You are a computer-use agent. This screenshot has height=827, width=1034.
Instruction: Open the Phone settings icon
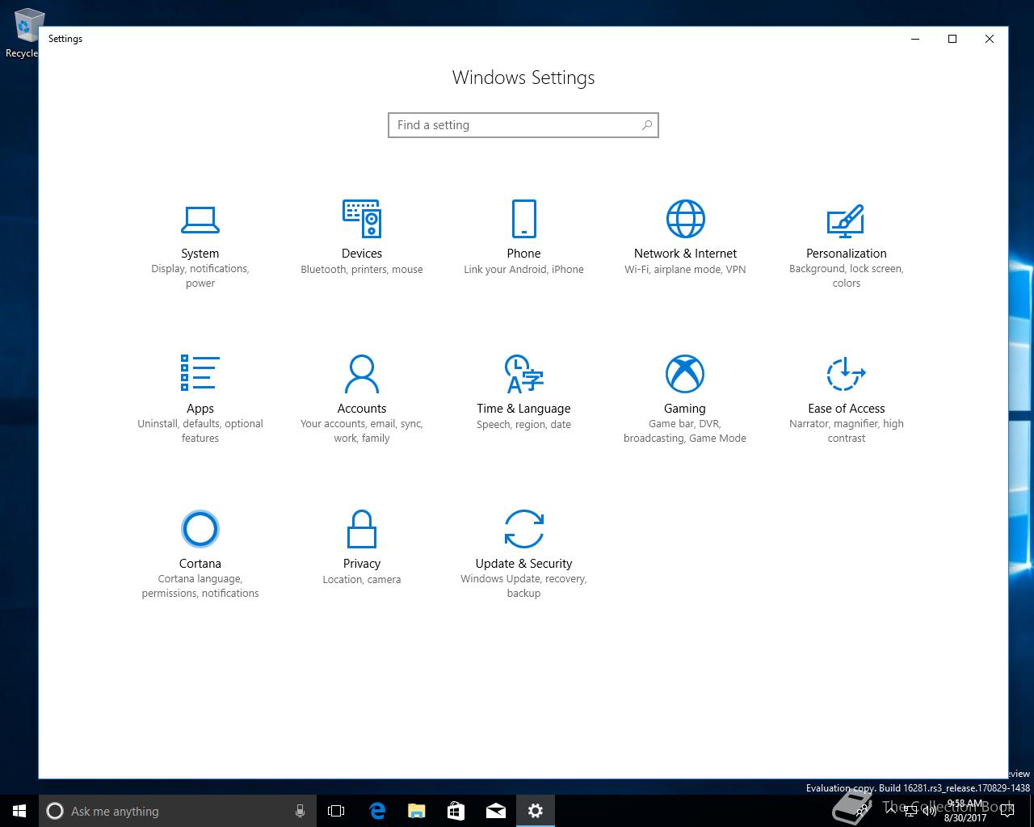(523, 219)
